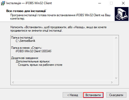Click the installer icon in title bar
This screenshot has width=129, height=100.
(x=3, y=3)
